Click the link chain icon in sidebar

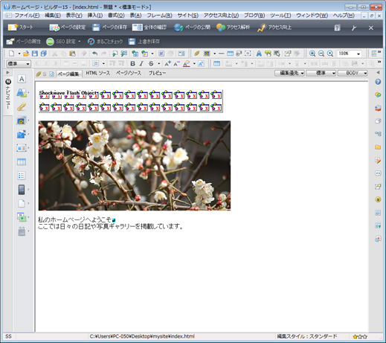(22, 106)
